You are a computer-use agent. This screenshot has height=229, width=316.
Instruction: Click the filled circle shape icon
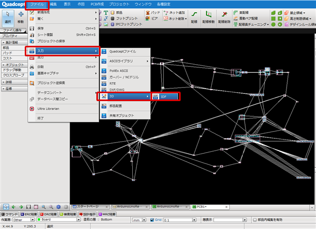(x=273, y=24)
